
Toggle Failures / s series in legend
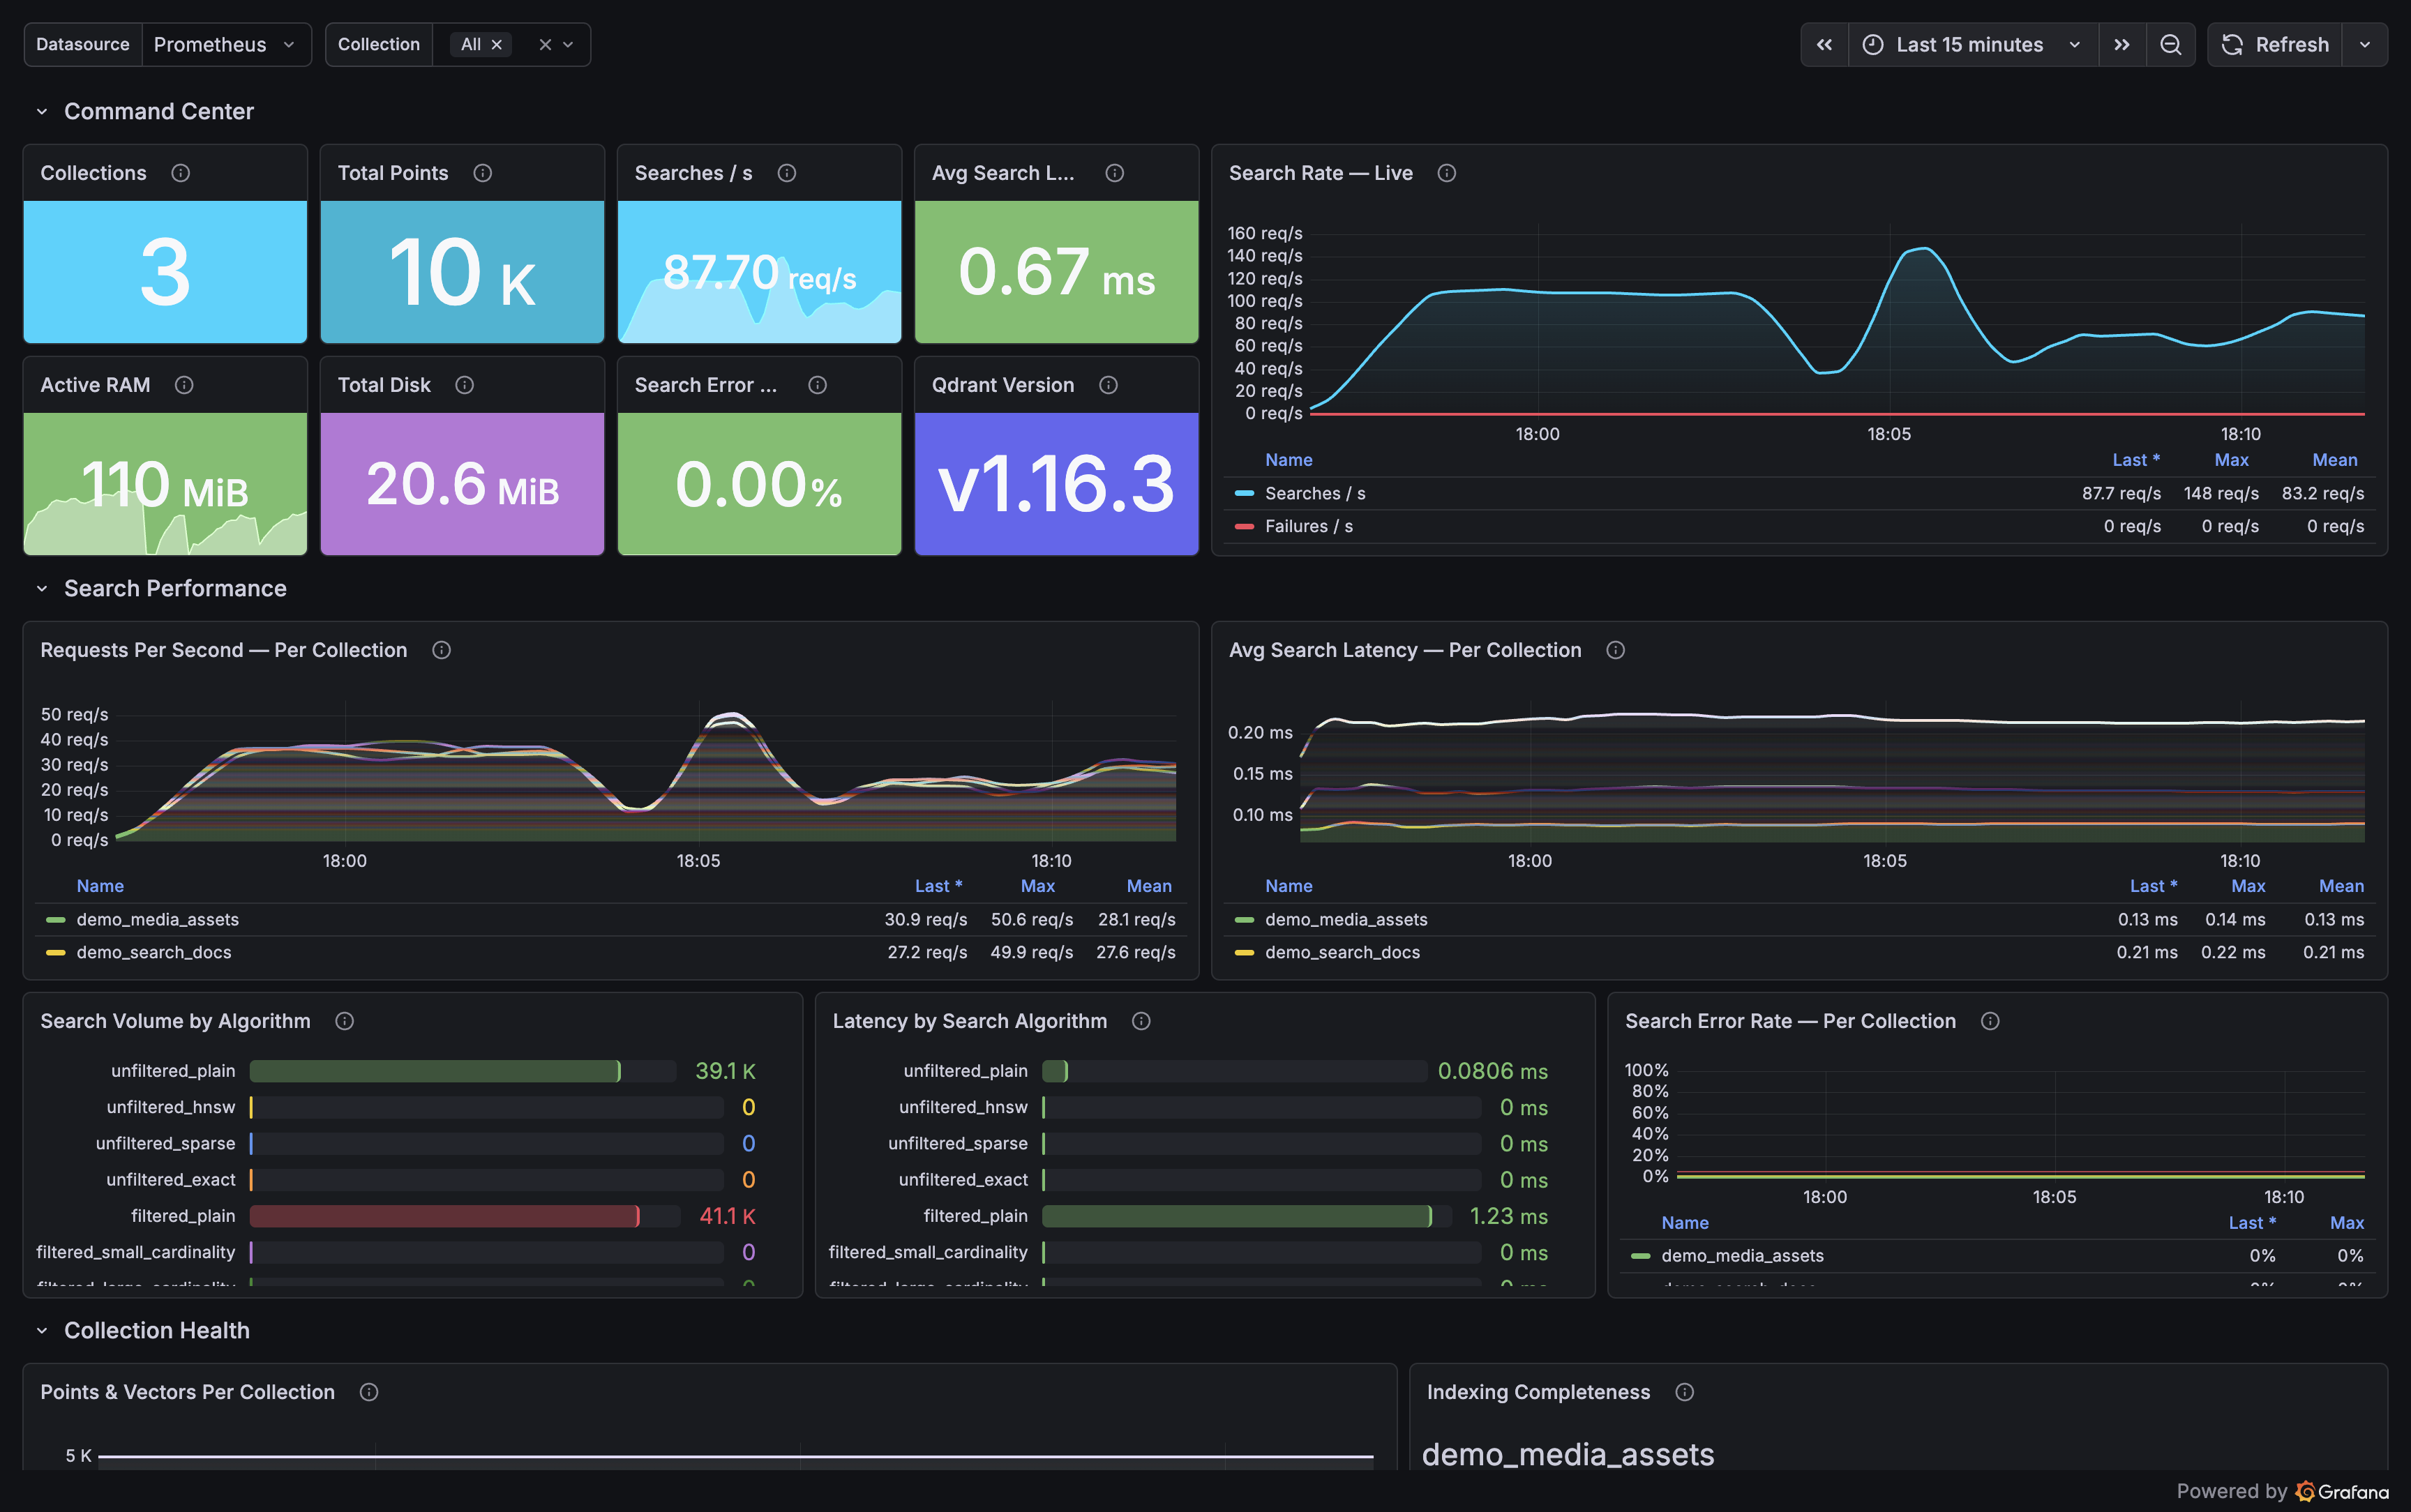1308,526
